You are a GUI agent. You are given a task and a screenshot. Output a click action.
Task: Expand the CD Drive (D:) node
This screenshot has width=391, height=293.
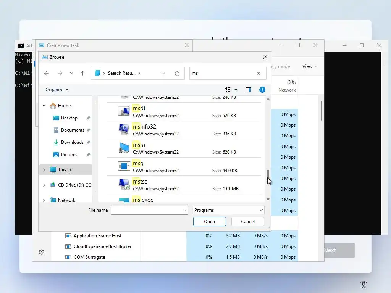[x=44, y=185]
